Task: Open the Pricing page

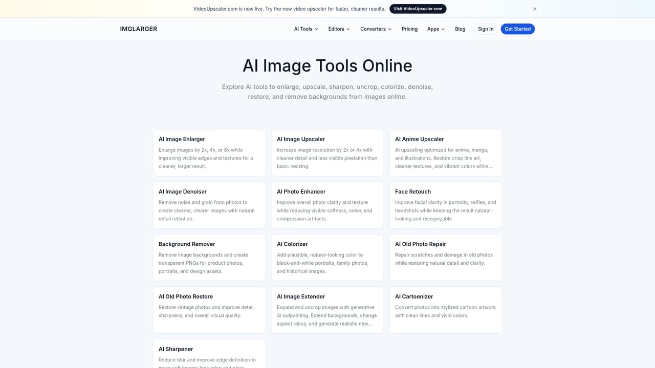Action: coord(409,29)
